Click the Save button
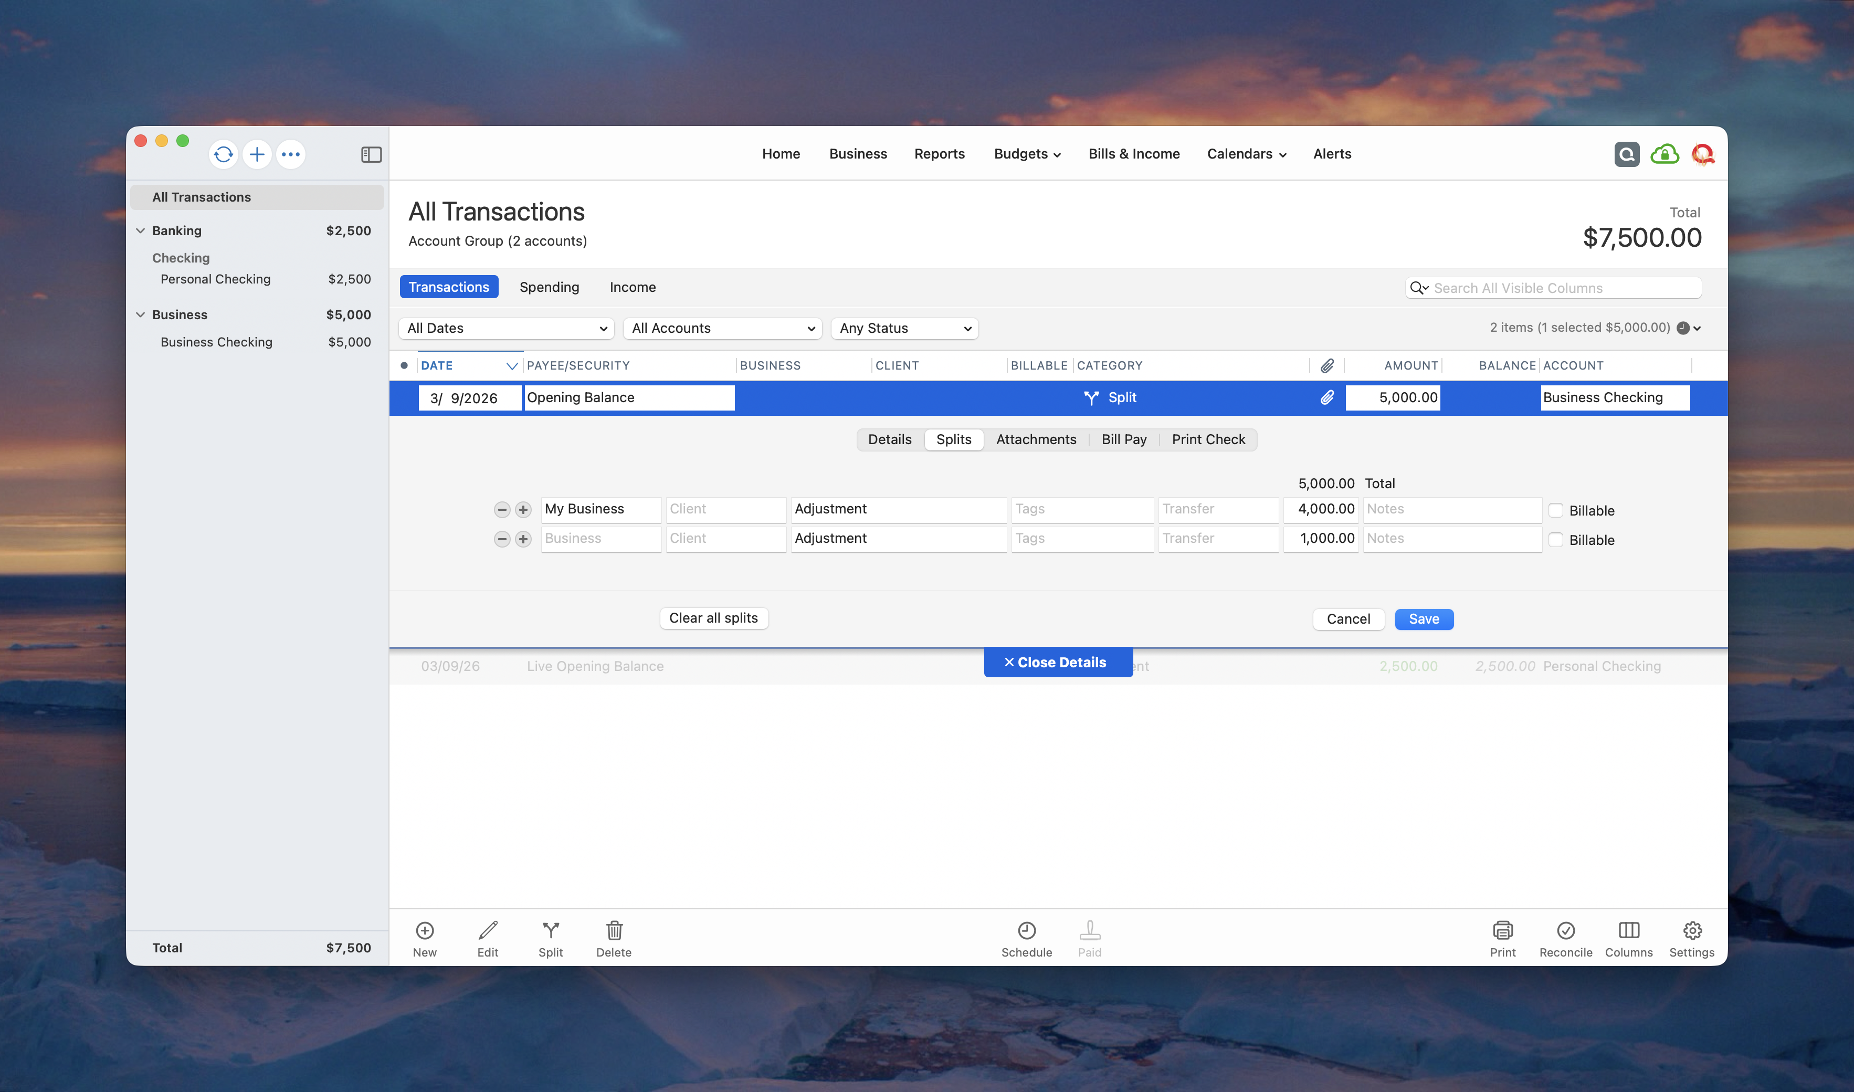This screenshot has height=1092, width=1854. click(x=1423, y=619)
